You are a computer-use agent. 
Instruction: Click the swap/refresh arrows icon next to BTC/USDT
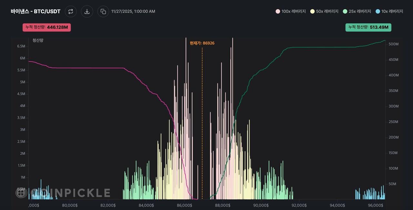(x=71, y=12)
